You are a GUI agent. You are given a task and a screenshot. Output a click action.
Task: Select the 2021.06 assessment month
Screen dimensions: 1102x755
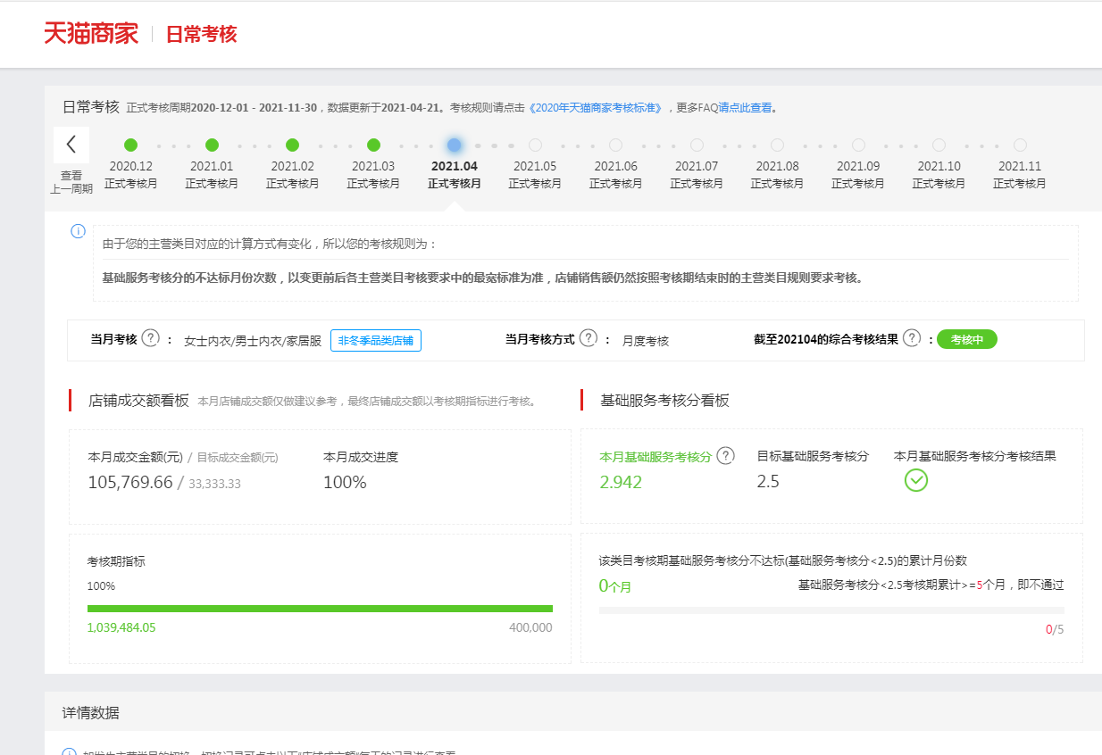(x=616, y=174)
